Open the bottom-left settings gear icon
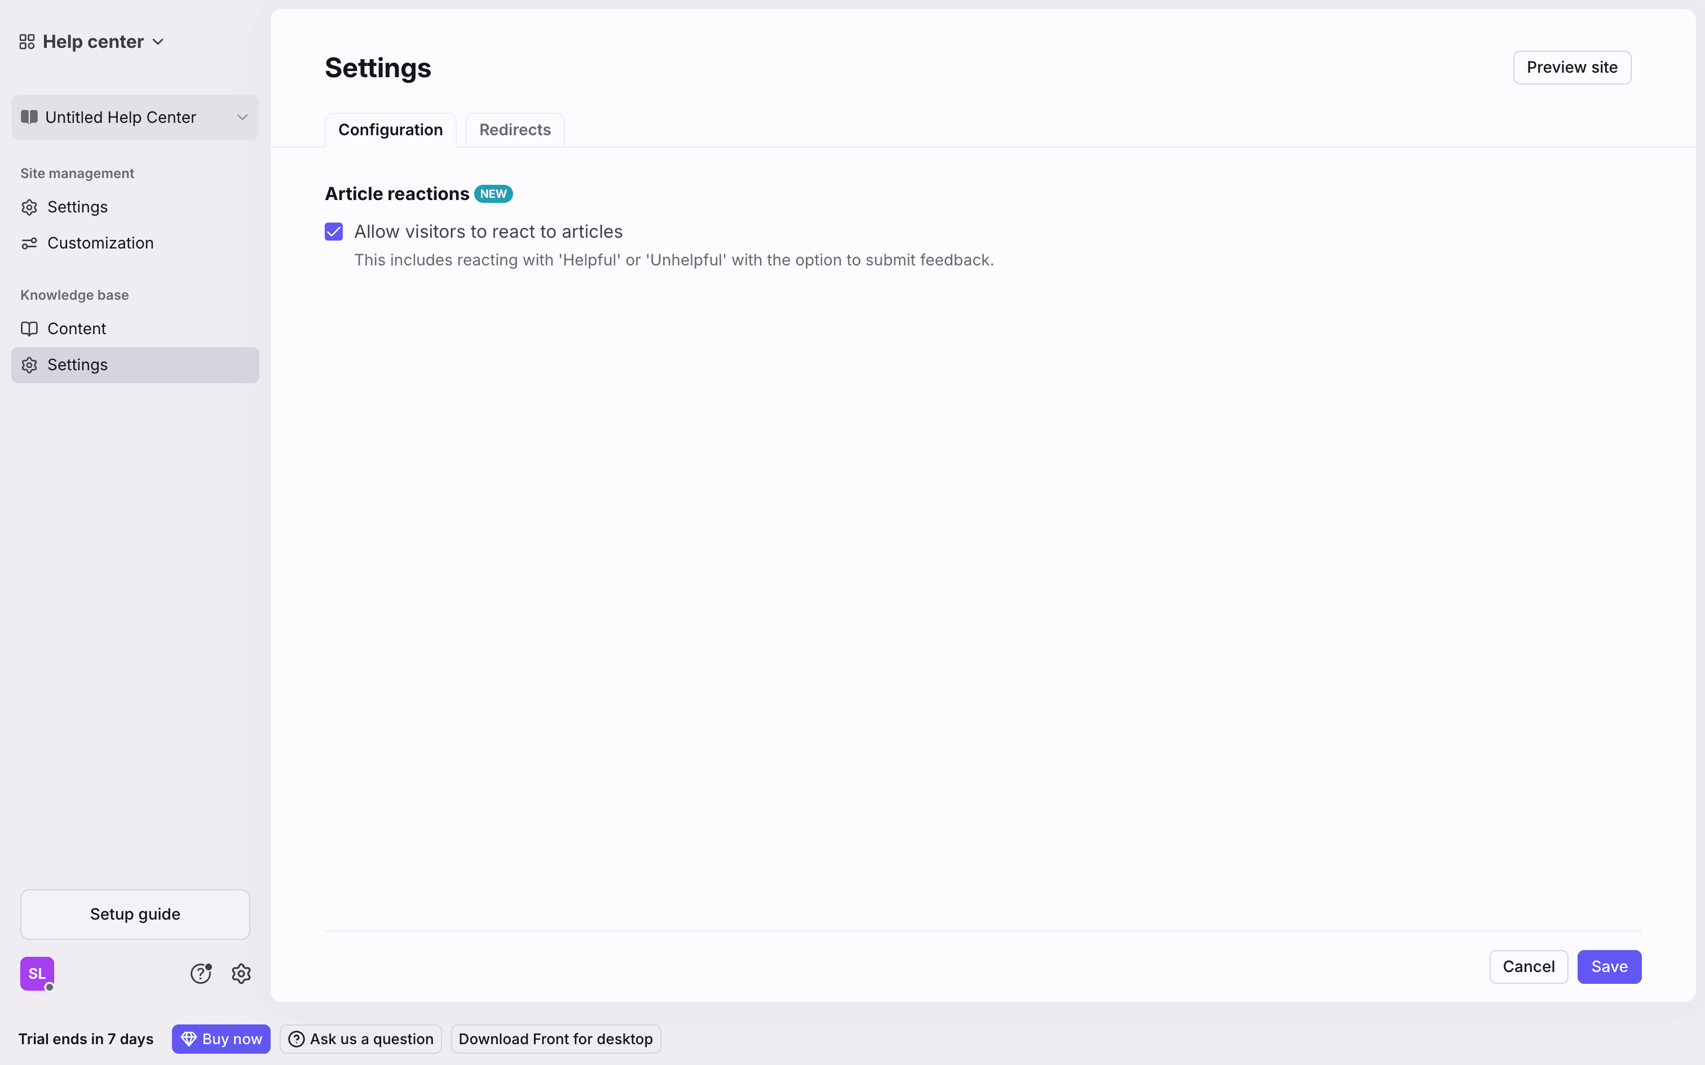The image size is (1705, 1065). coord(242,974)
